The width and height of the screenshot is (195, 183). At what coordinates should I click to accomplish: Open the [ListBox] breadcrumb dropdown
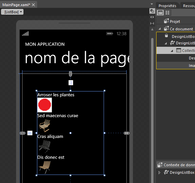tap(12, 12)
